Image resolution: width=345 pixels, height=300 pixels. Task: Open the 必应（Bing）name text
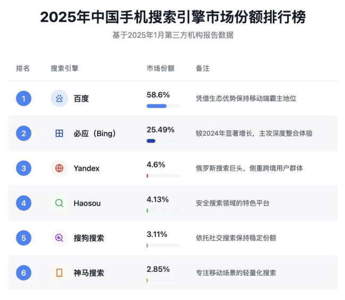(94, 134)
